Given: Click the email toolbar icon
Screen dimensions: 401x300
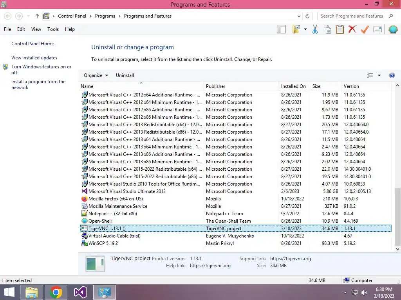Looking at the screenshot, I should click(378, 29).
